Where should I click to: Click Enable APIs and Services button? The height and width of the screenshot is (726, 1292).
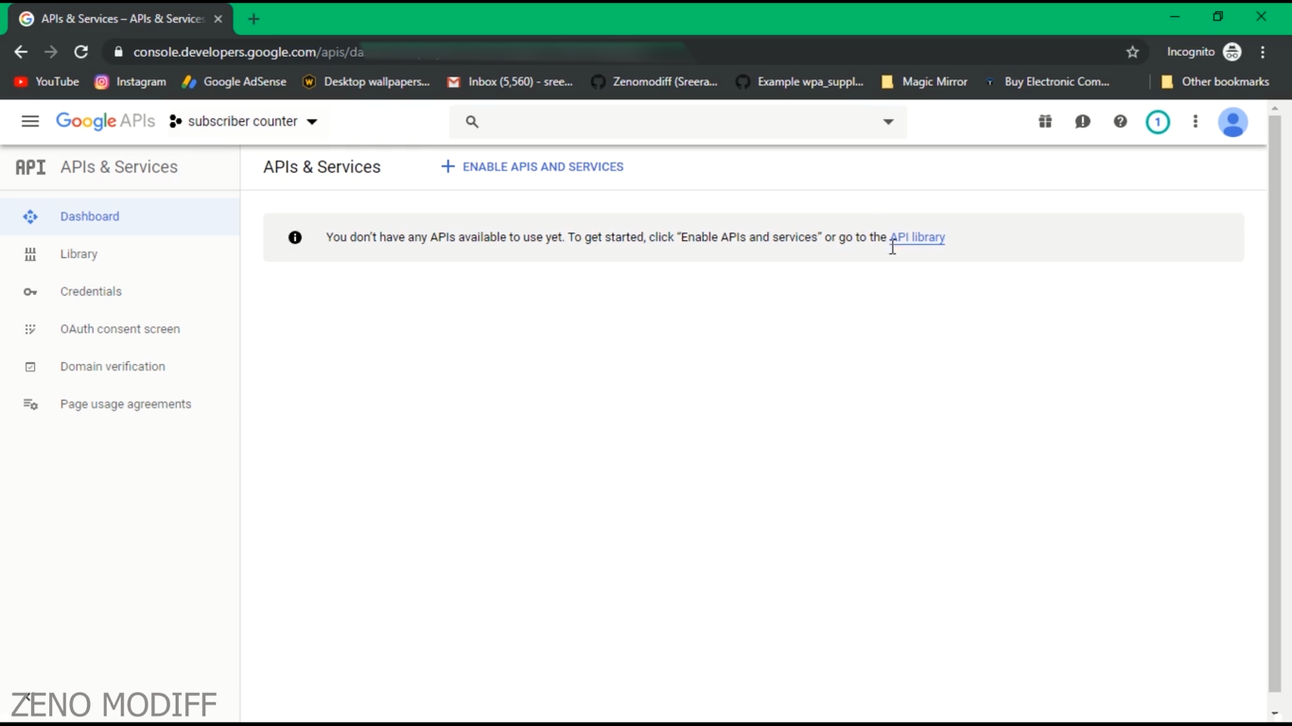pos(533,166)
